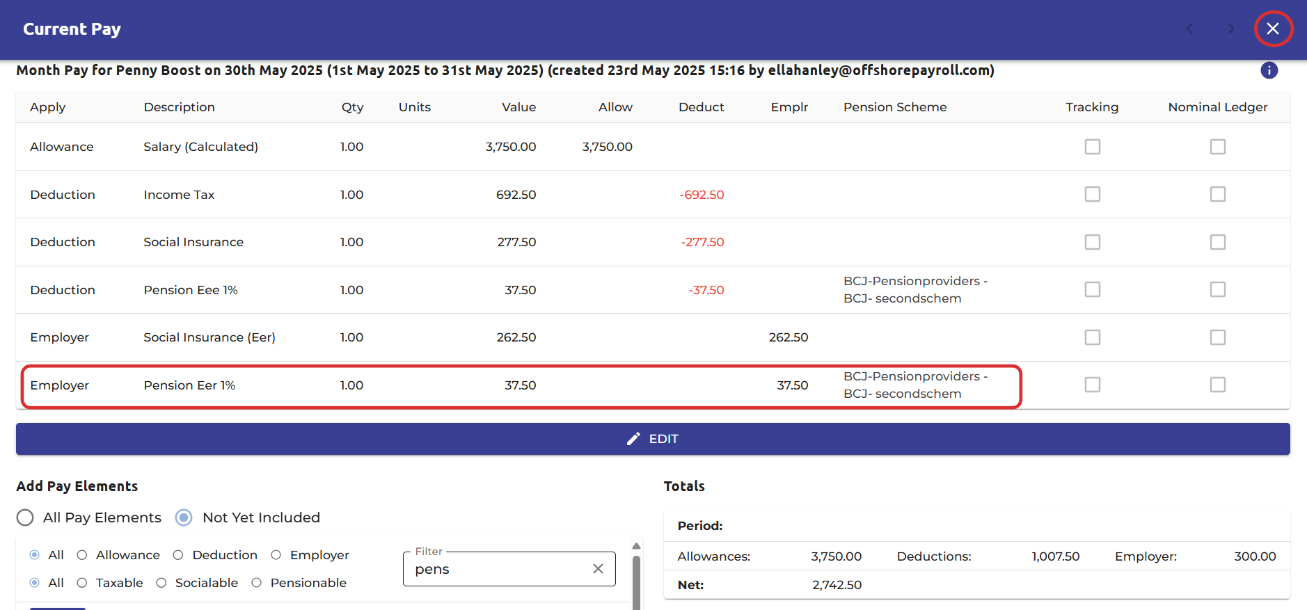
Task: Toggle Tracking for Pension Eee 1% row
Action: coord(1093,289)
